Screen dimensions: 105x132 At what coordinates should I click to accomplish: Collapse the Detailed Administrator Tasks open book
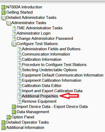(3, 18)
